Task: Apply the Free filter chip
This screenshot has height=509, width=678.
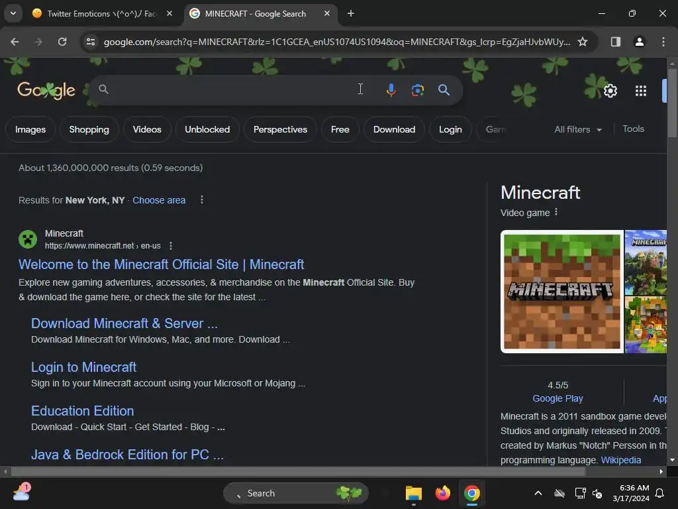Action: 340,129
